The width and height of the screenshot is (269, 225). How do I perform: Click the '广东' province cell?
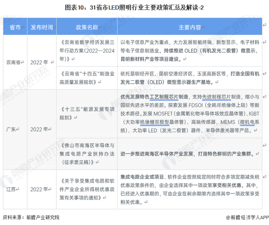point(15,129)
